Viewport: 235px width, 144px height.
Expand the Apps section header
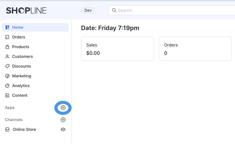click(x=10, y=107)
